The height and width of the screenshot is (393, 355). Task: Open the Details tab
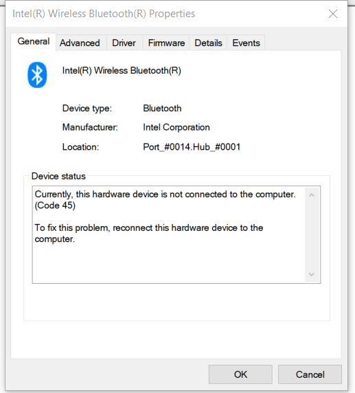208,43
